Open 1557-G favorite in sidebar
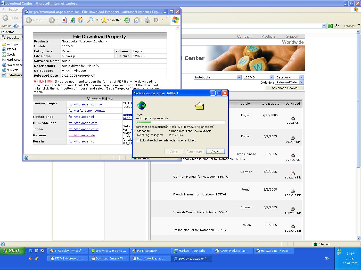This screenshot has height=270, width=361. tap(9, 49)
